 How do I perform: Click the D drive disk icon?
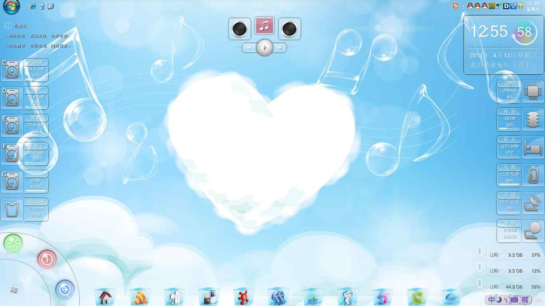tap(12, 98)
